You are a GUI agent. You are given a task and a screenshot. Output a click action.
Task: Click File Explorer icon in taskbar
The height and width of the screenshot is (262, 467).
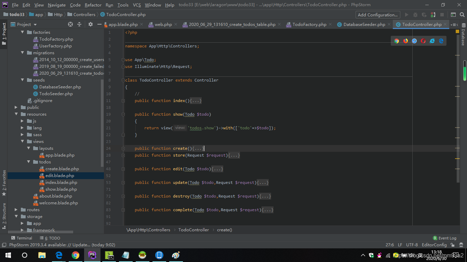(42, 255)
